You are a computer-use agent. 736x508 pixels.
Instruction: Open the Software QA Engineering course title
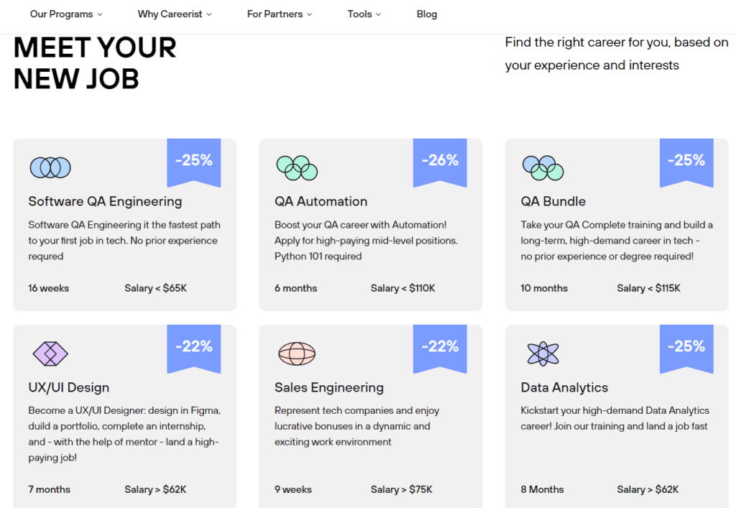pos(105,201)
